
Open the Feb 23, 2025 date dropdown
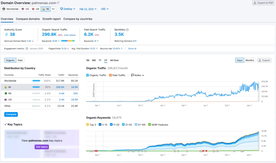coord(88,9)
